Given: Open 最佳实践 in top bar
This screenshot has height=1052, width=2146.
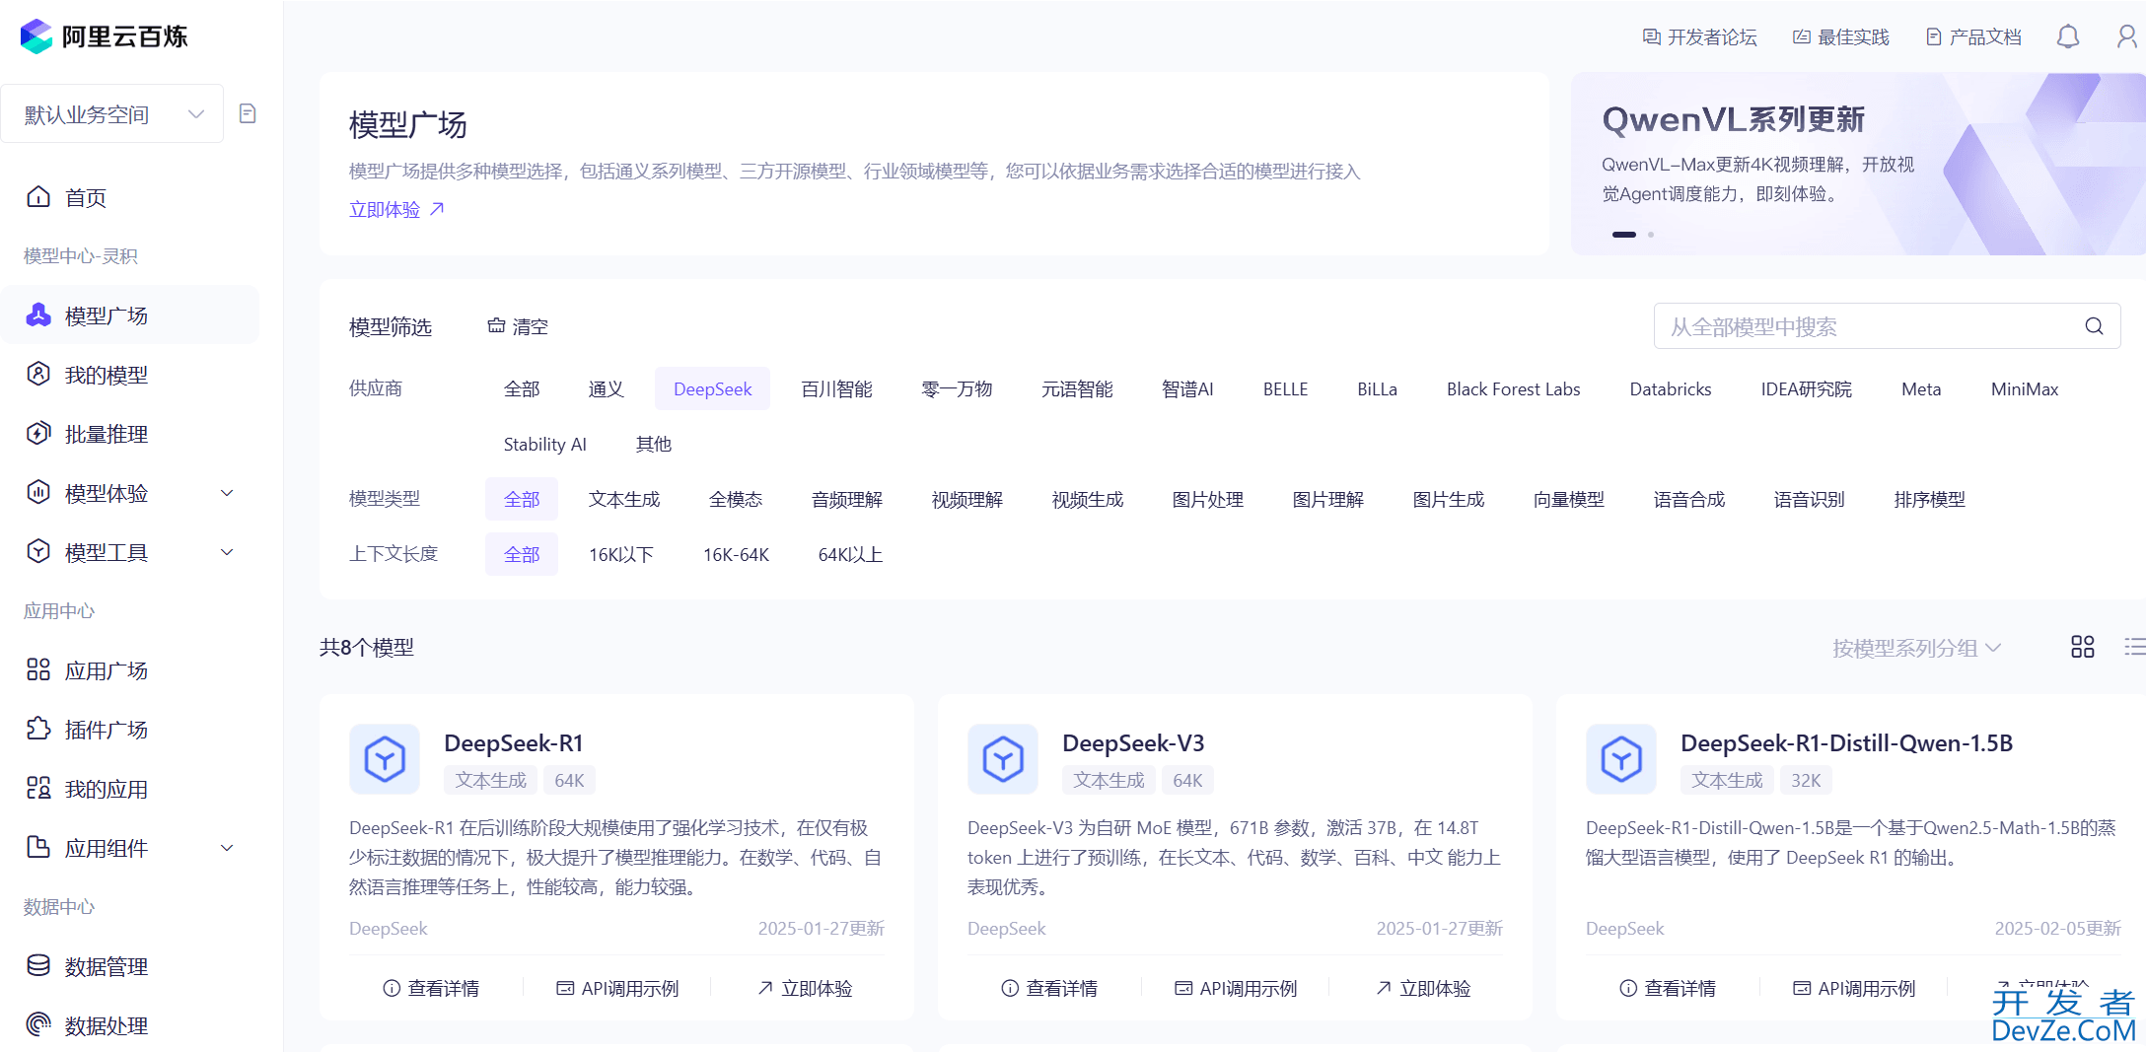Looking at the screenshot, I should click(1840, 37).
